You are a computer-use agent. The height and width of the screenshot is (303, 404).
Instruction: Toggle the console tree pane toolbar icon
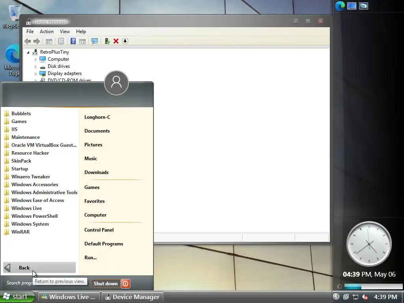[49, 41]
